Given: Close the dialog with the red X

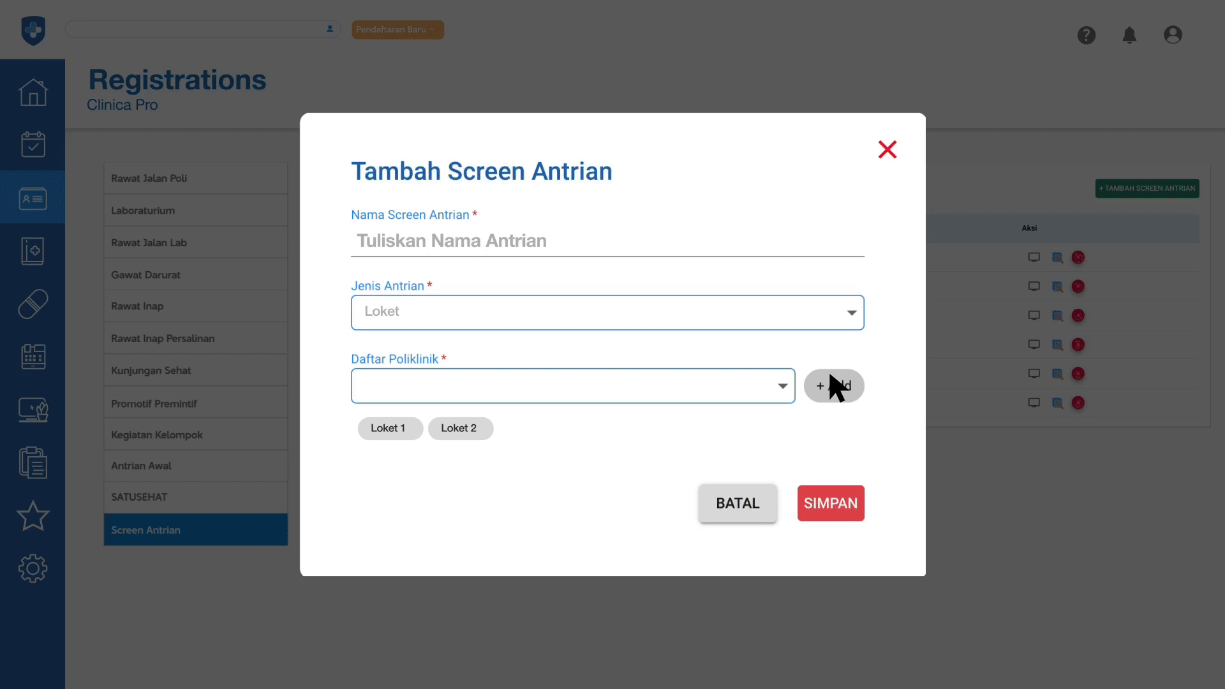Looking at the screenshot, I should point(887,150).
